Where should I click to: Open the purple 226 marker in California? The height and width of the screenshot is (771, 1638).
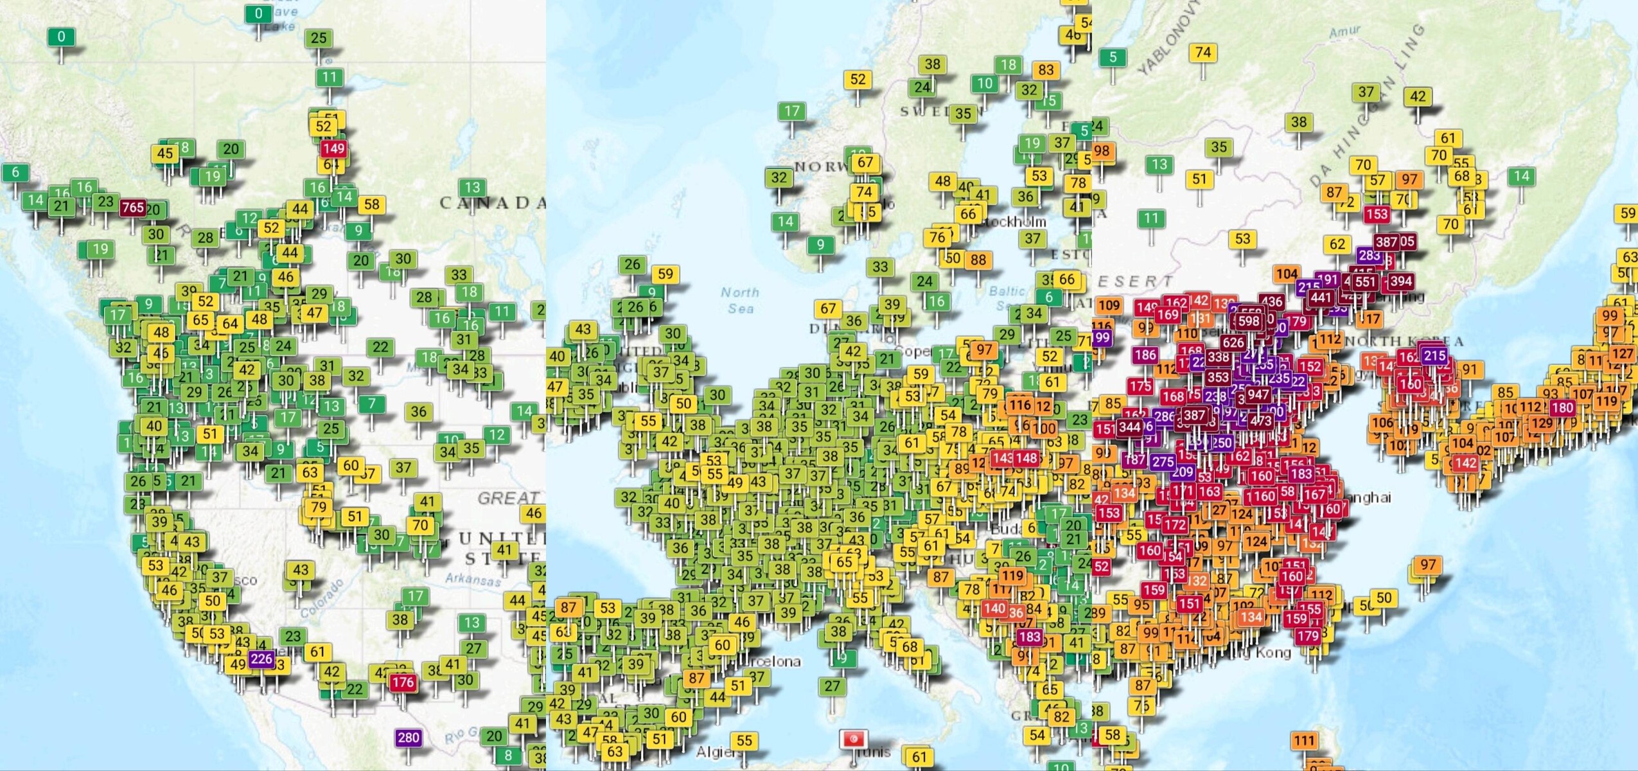pyautogui.click(x=261, y=659)
